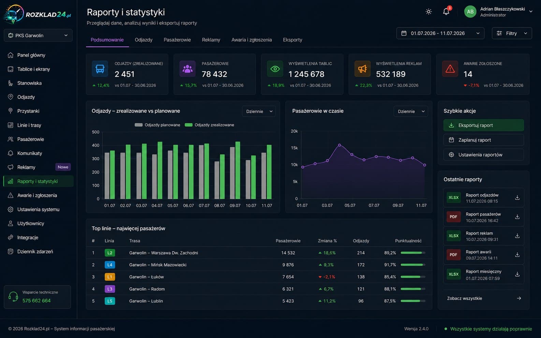
Task: Click the Rozklad24.pl logo
Action: point(38,14)
